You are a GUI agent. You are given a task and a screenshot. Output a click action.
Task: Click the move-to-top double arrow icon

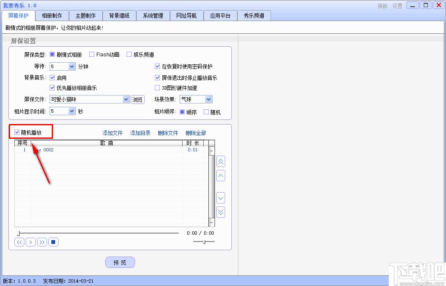pyautogui.click(x=220, y=162)
